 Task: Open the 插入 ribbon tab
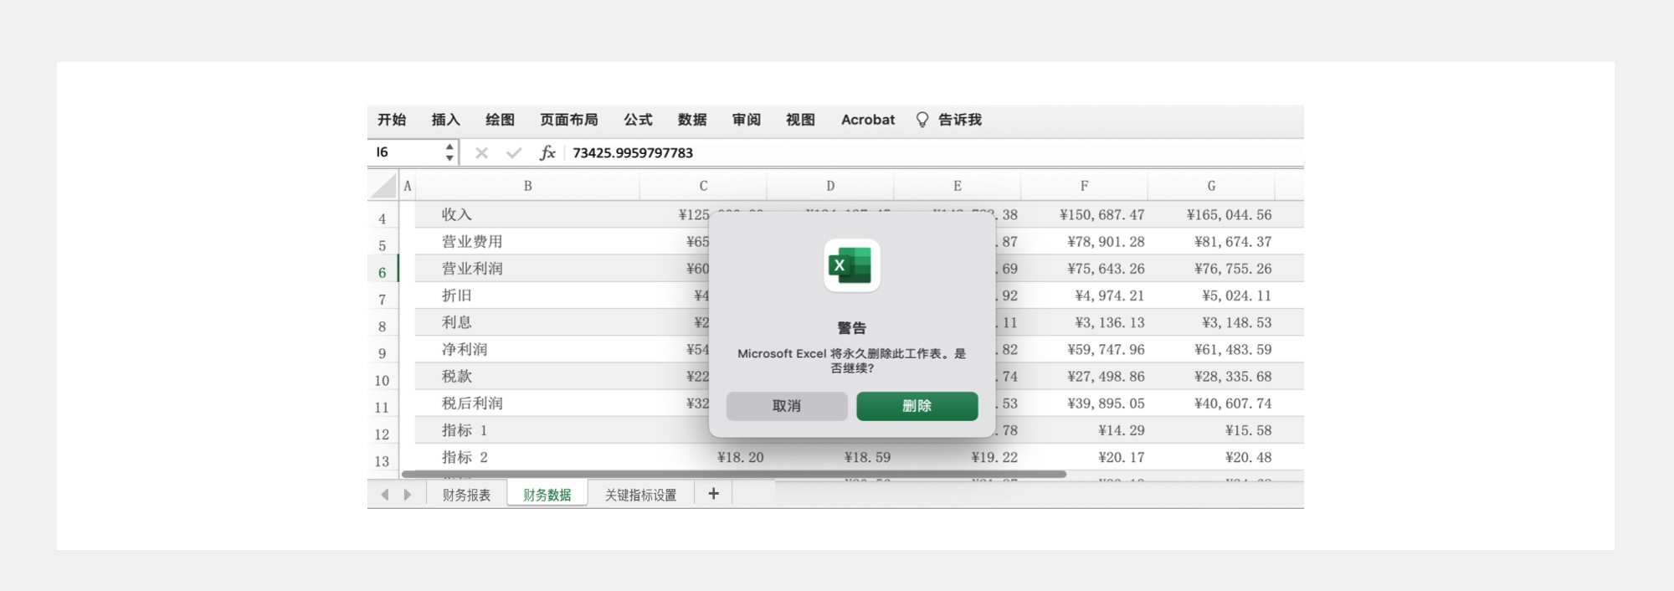point(446,120)
